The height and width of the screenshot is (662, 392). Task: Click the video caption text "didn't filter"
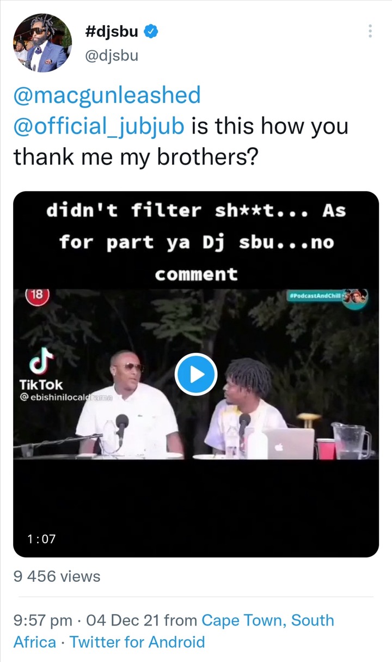123,210
